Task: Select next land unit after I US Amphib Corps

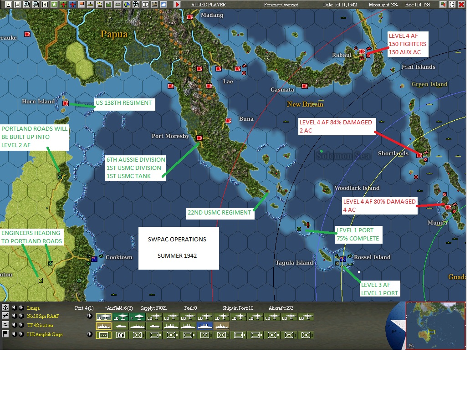Action: tap(21, 334)
